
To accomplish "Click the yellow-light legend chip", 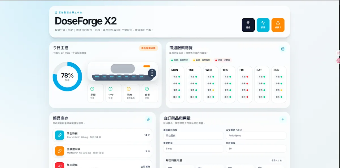I will point(201,60).
